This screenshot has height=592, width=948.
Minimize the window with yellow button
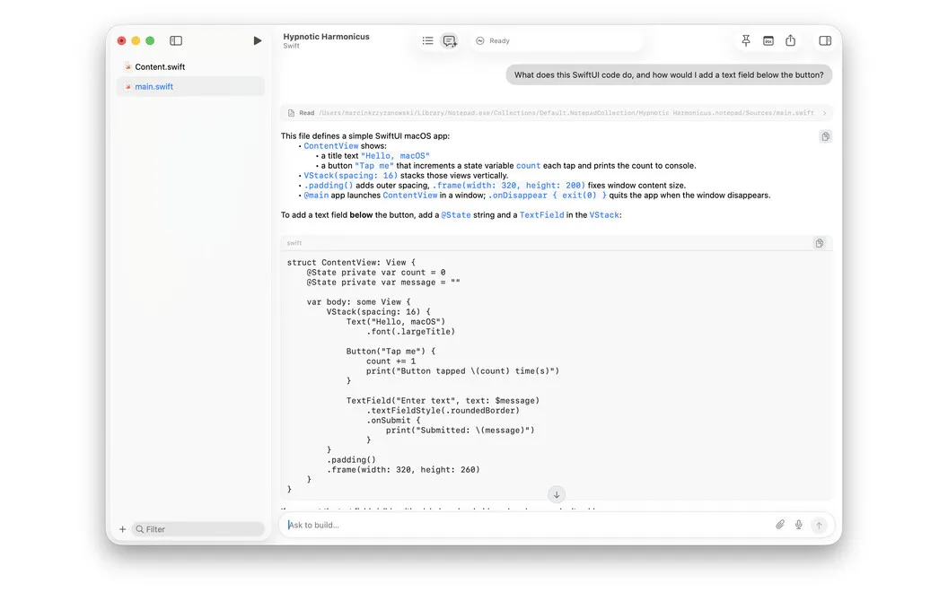[136, 40]
